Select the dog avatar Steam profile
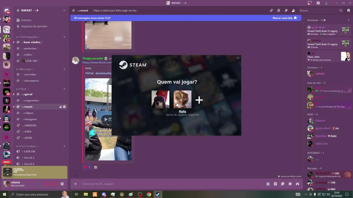Screen dimensions: 353x198 click(x=161, y=100)
